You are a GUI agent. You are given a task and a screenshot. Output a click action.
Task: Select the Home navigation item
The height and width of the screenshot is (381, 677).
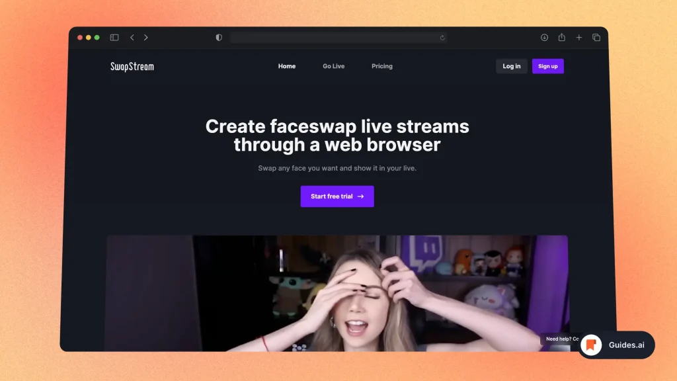287,66
